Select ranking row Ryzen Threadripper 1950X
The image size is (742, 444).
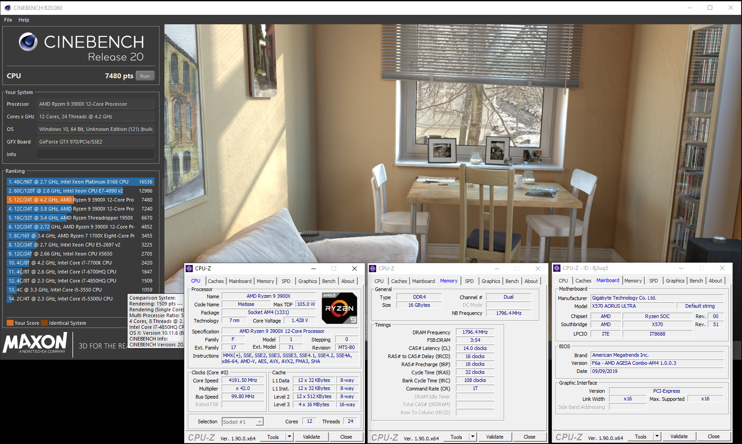coord(81,218)
